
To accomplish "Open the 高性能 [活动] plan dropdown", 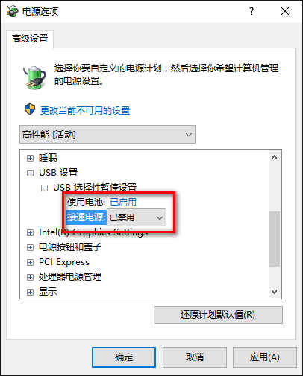I will [x=107, y=135].
